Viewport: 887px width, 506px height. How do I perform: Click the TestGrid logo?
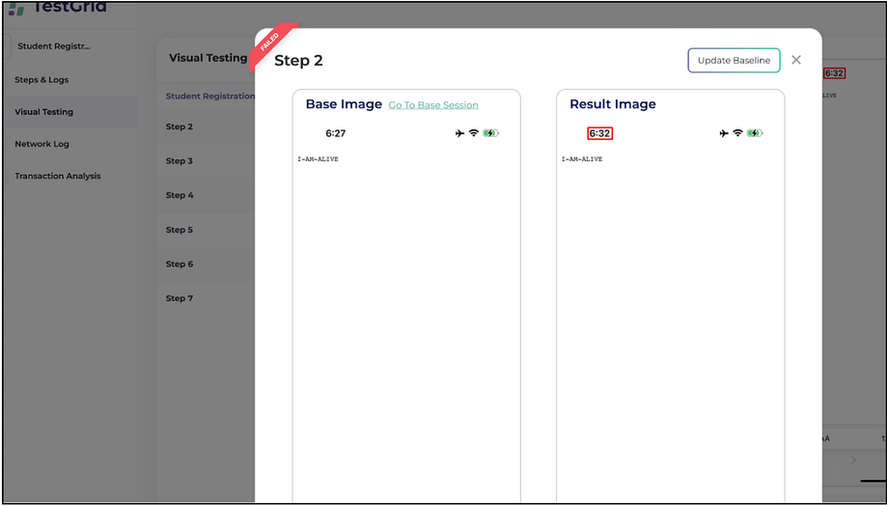coord(57,8)
